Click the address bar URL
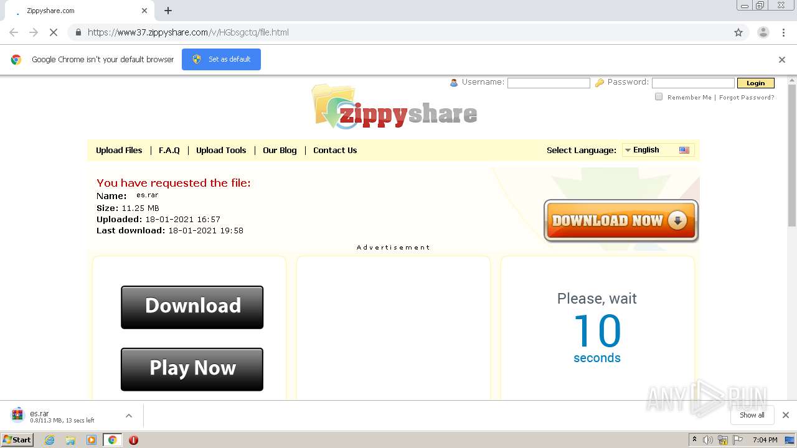Image resolution: width=797 pixels, height=448 pixels. click(188, 32)
